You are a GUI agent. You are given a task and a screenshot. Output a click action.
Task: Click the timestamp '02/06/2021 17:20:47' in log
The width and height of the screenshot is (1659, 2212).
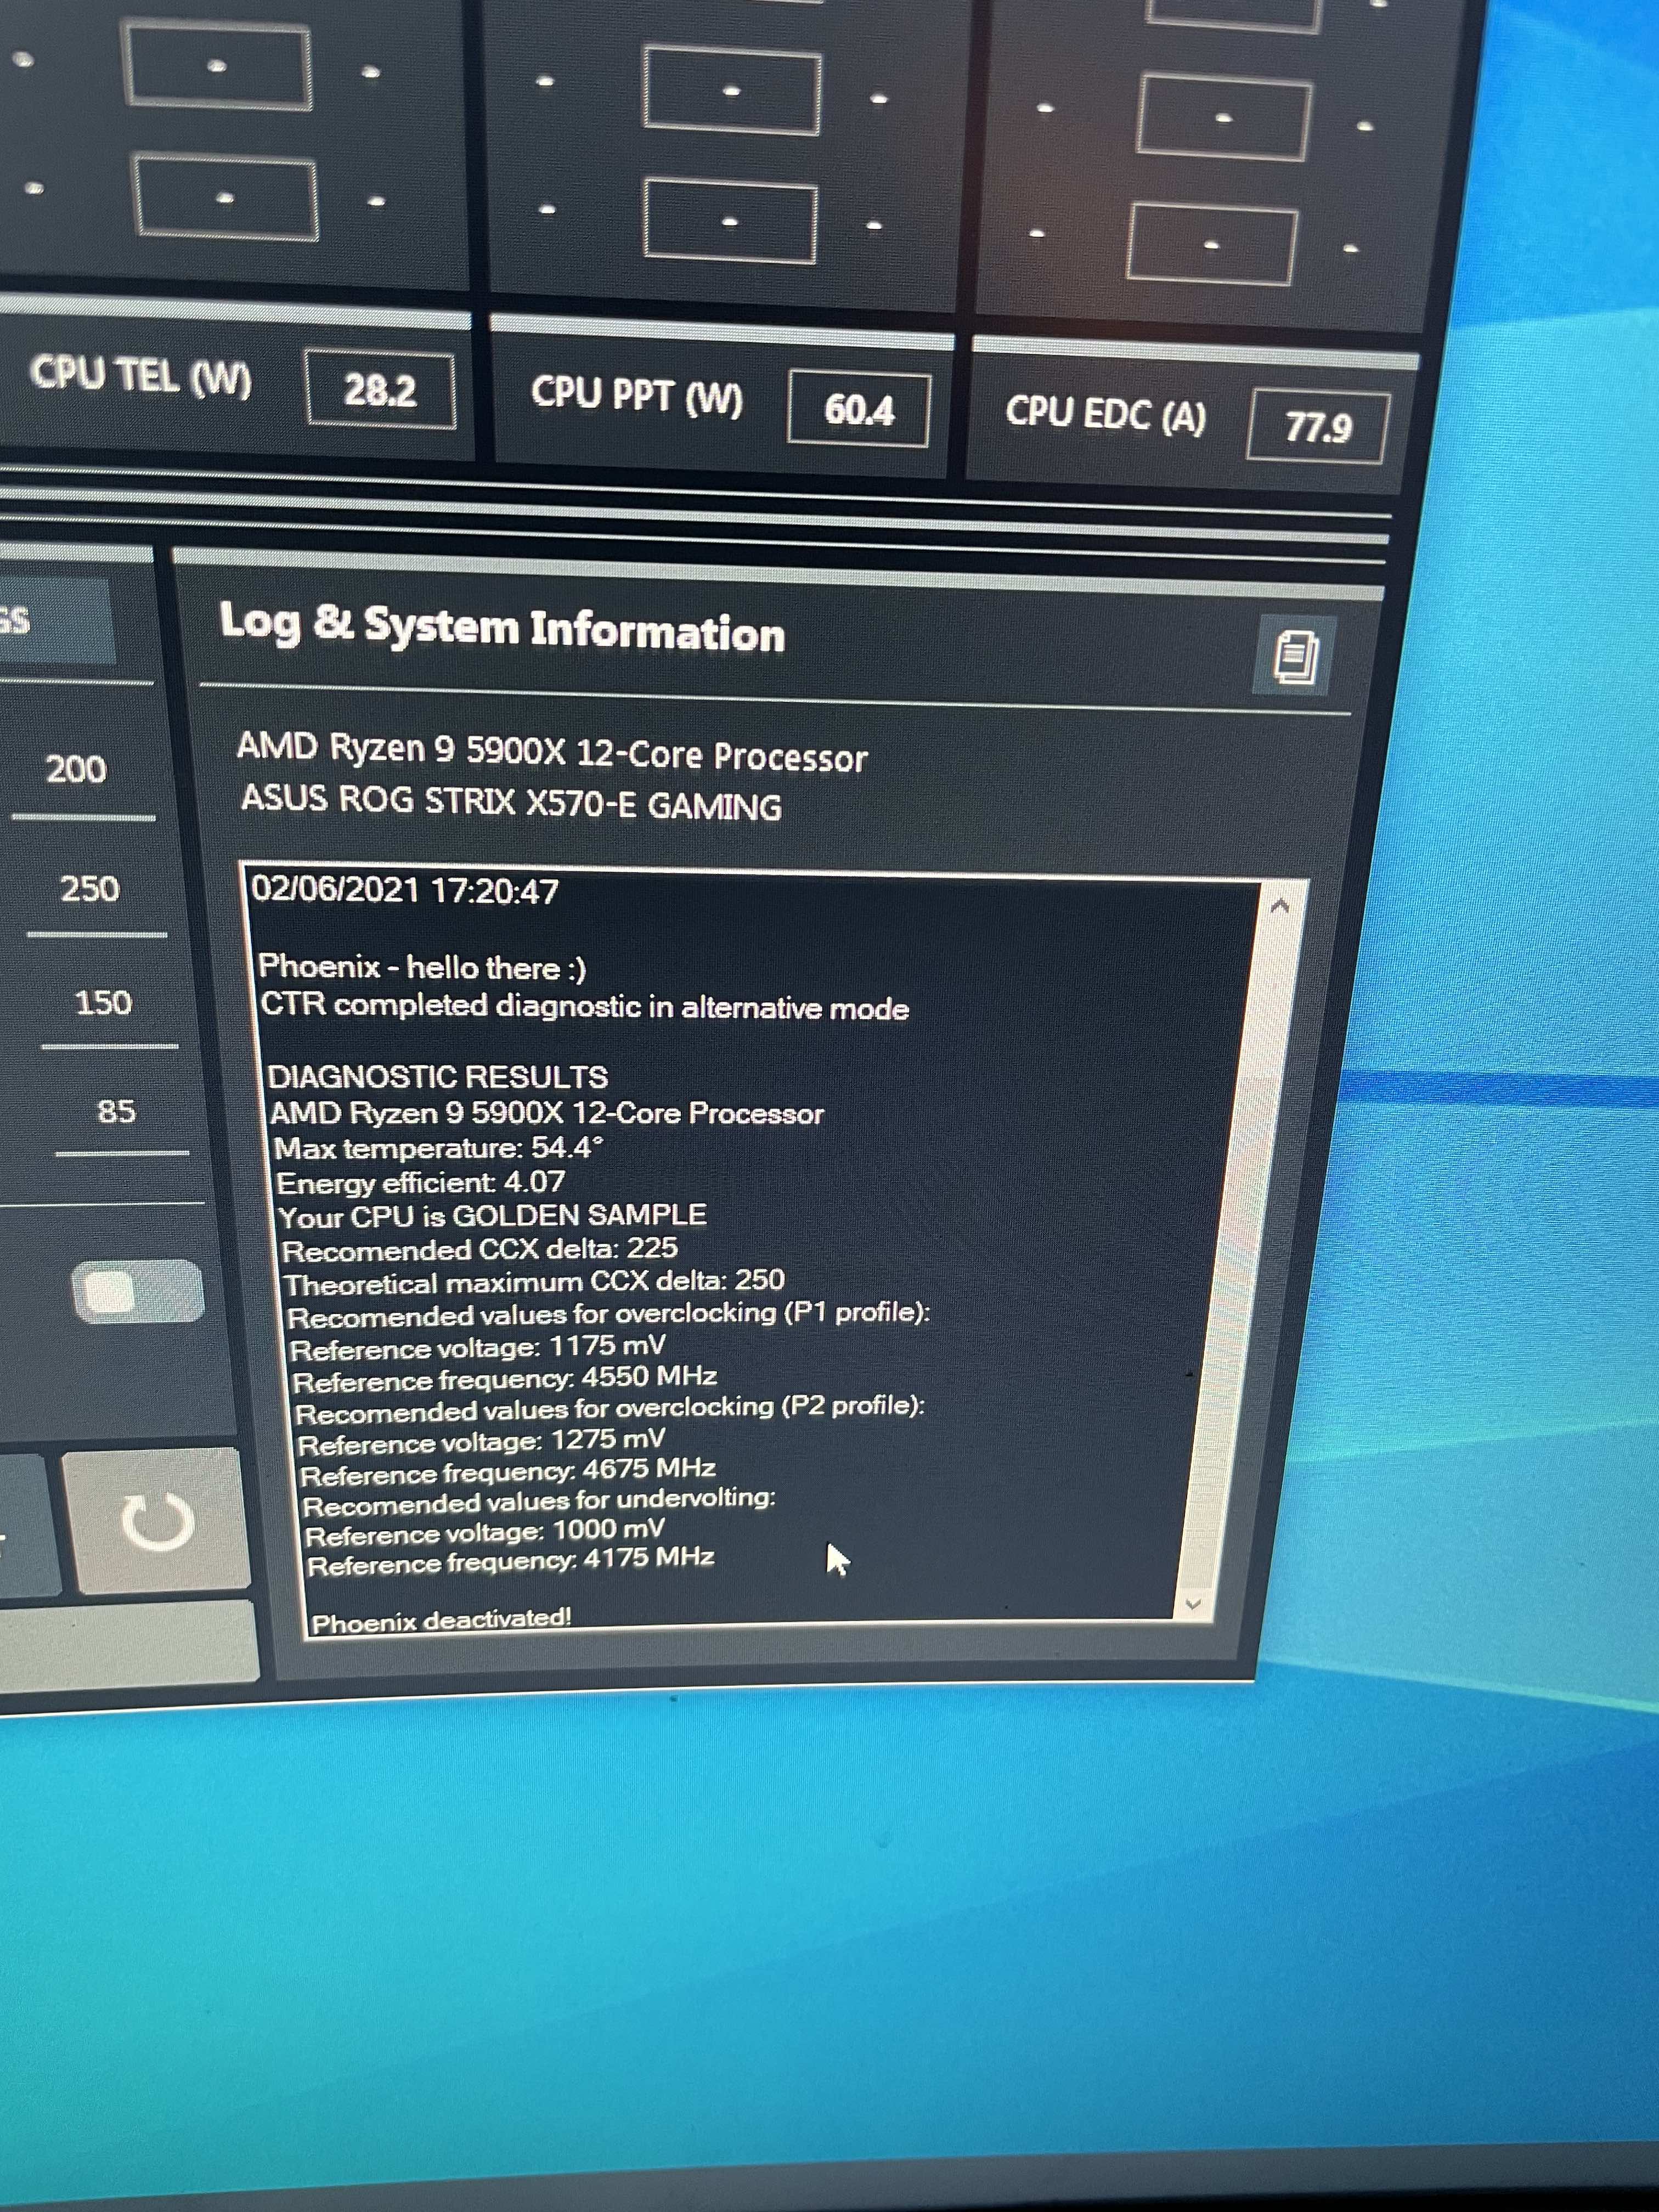(405, 890)
